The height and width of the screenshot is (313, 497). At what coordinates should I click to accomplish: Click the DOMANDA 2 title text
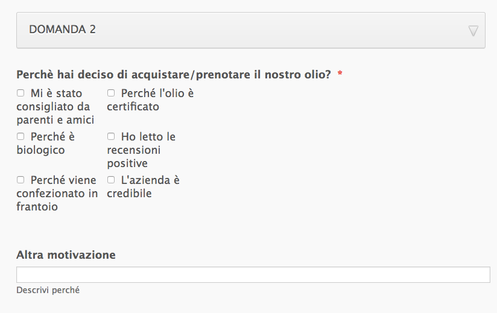62,30
